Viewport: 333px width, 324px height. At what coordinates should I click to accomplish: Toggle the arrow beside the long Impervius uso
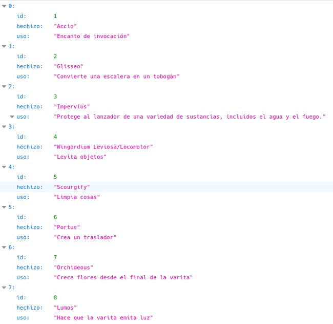point(12,117)
